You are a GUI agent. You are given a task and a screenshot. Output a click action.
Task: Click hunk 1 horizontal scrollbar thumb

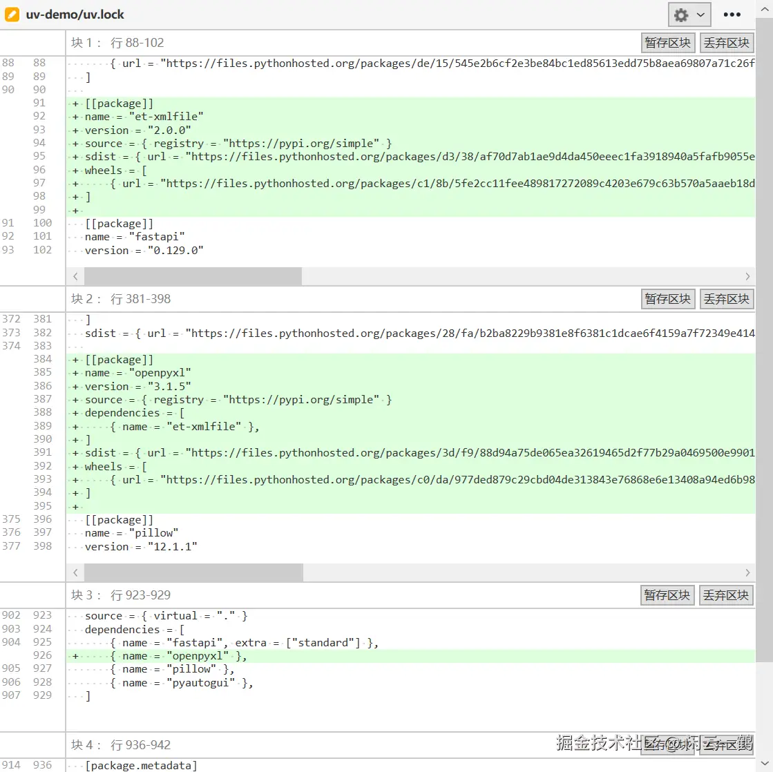(x=193, y=276)
